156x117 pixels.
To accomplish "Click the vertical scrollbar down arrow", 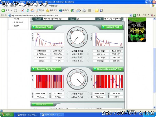I will 154,108.
